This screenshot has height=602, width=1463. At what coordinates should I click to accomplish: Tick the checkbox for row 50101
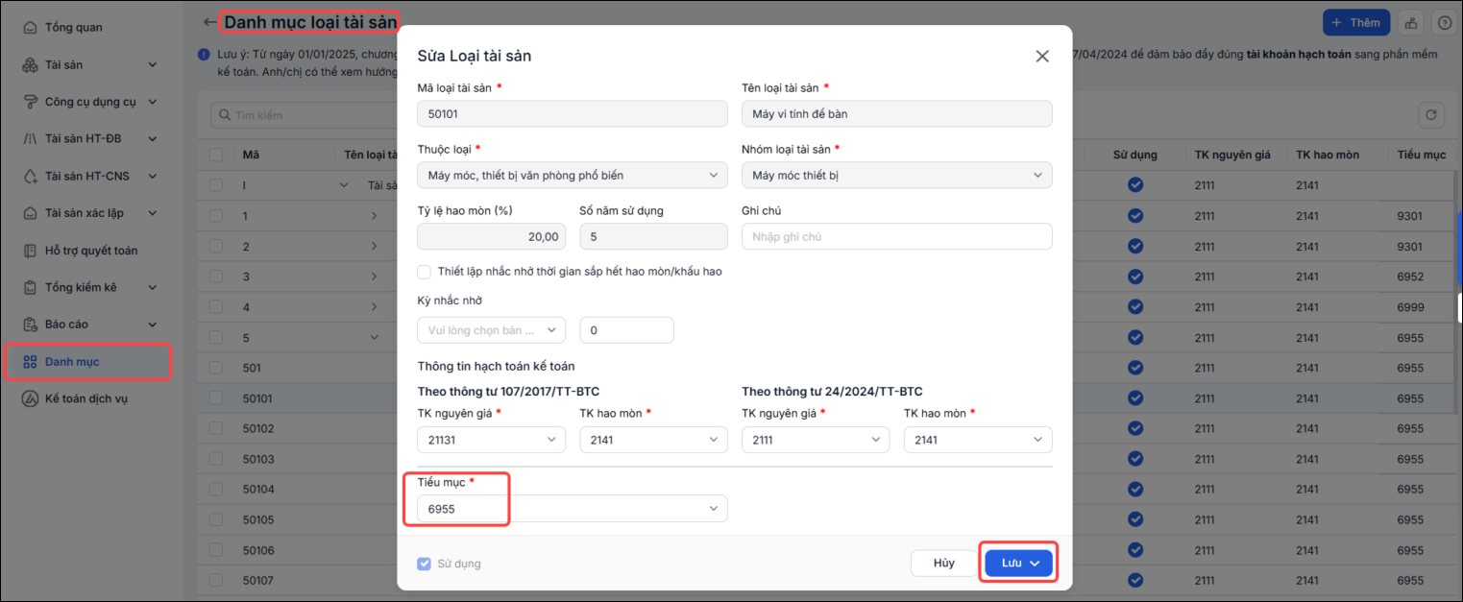[216, 398]
